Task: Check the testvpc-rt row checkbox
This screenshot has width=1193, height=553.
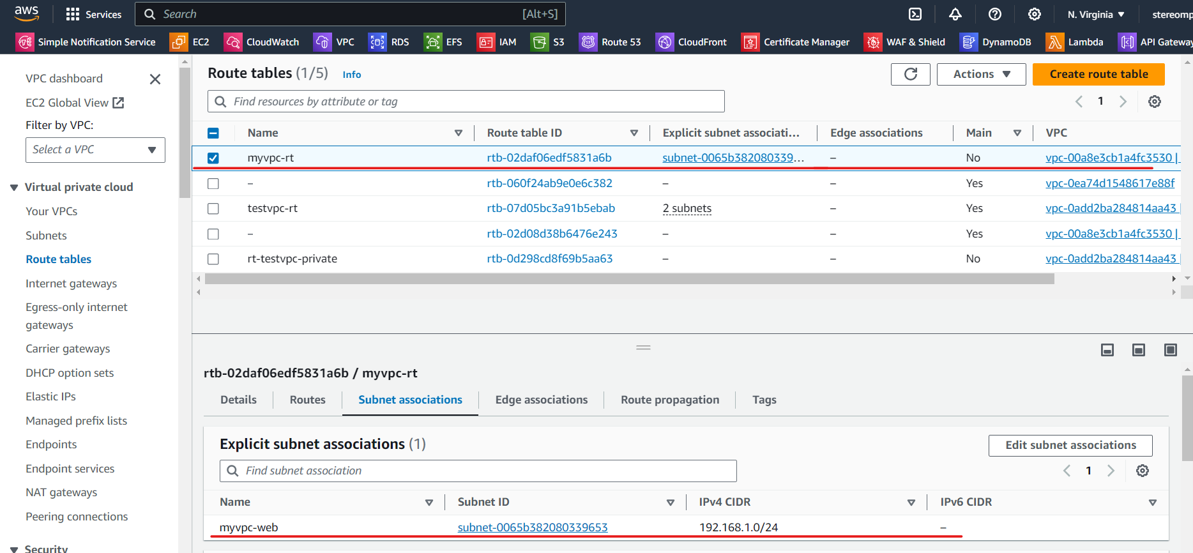Action: (x=213, y=208)
